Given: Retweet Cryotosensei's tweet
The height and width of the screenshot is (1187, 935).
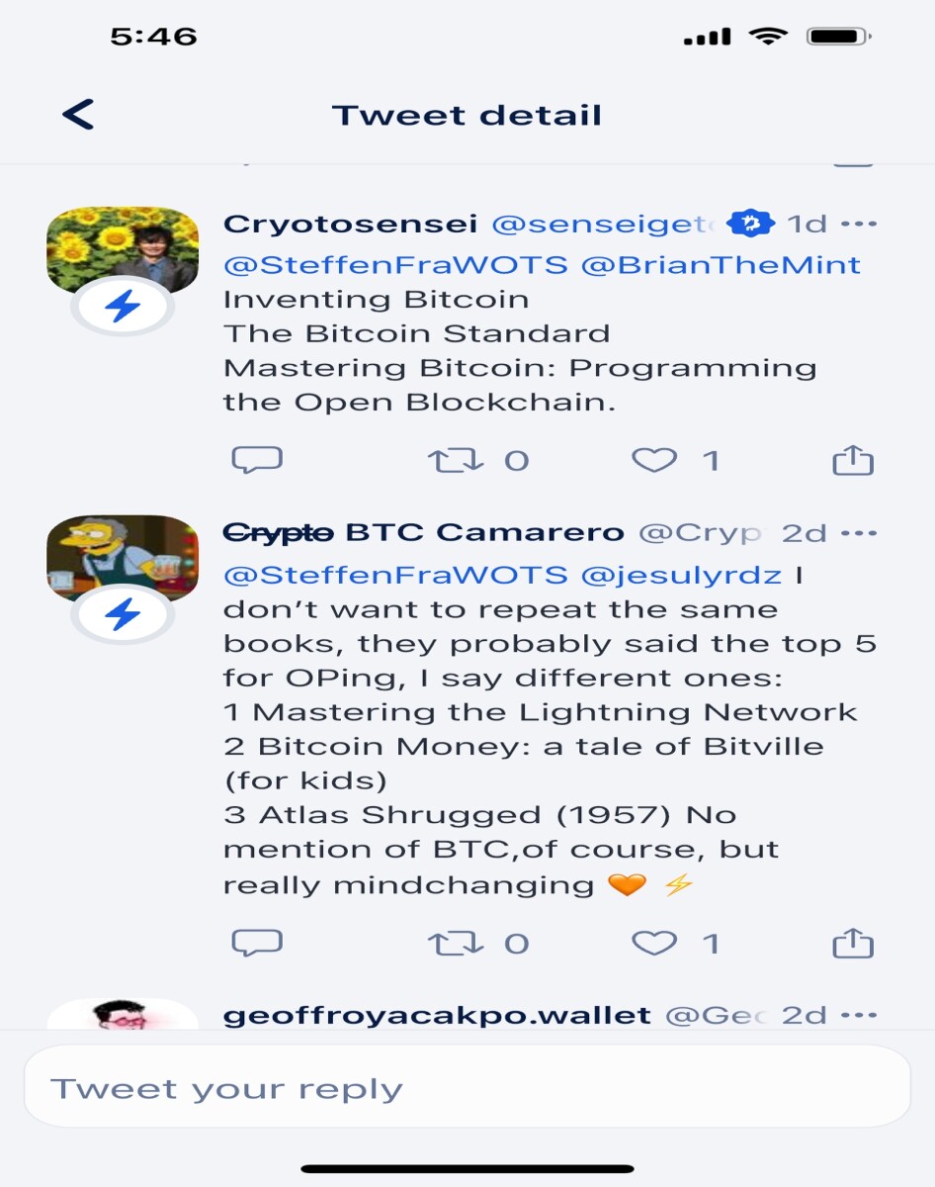Looking at the screenshot, I should point(453,460).
